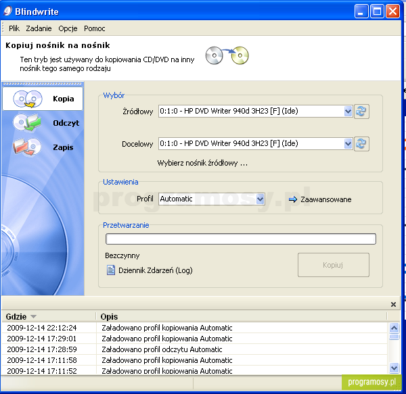Refresh the Źródłowy drive list

click(361, 112)
